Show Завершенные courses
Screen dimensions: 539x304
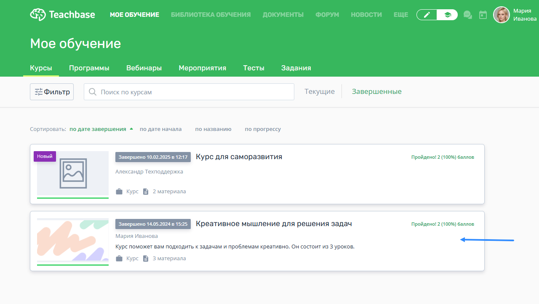click(377, 91)
